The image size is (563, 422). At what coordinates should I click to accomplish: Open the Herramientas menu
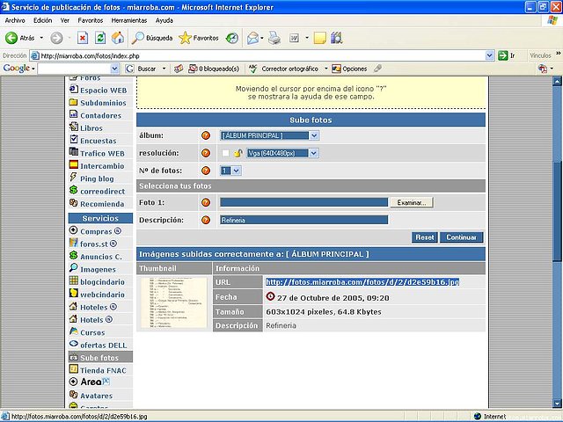point(129,20)
